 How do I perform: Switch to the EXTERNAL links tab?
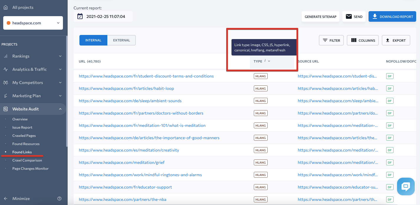click(x=121, y=40)
